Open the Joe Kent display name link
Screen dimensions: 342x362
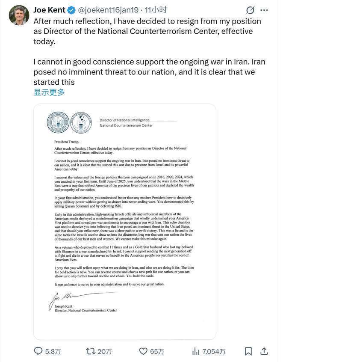[x=49, y=10]
